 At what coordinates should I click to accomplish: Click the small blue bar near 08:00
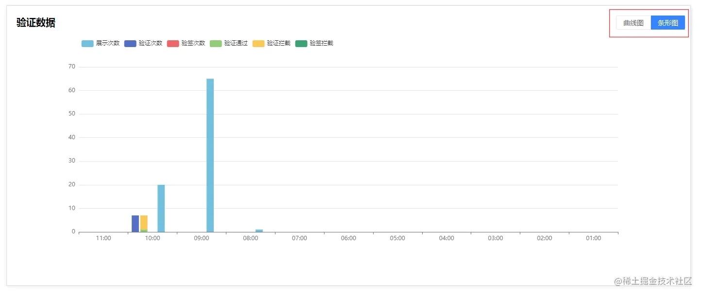(x=259, y=230)
